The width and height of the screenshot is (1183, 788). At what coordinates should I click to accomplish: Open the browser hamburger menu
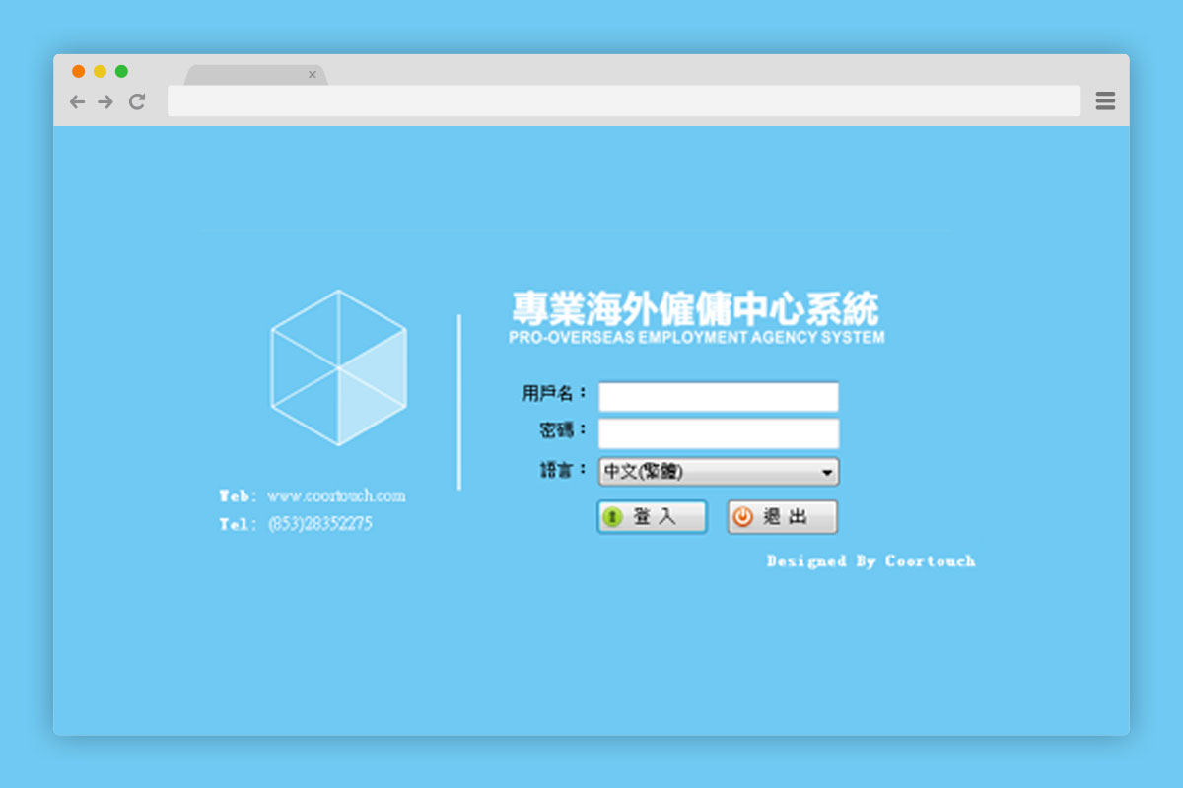pos(1105,100)
